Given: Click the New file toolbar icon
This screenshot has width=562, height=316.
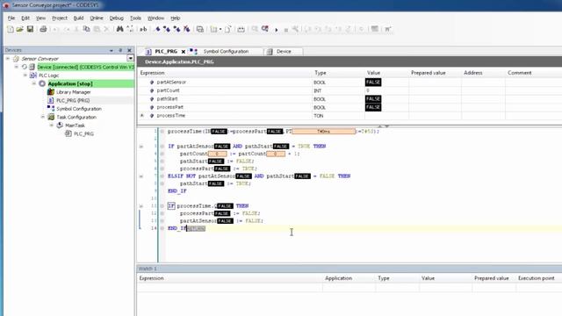Looking at the screenshot, I should [x=11, y=29].
